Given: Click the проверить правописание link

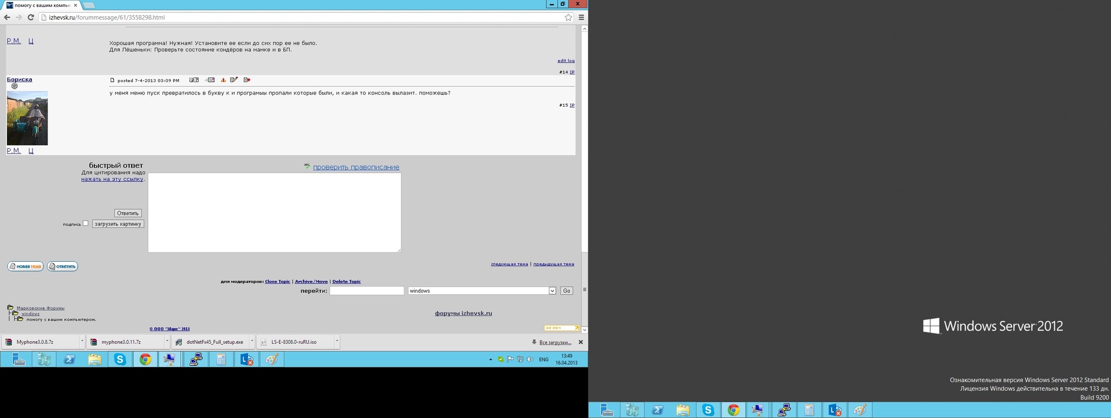Looking at the screenshot, I should coord(356,167).
